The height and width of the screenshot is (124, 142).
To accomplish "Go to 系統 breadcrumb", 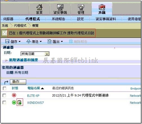I will (5, 26).
